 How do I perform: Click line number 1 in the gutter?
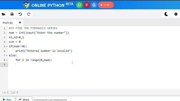4,28
